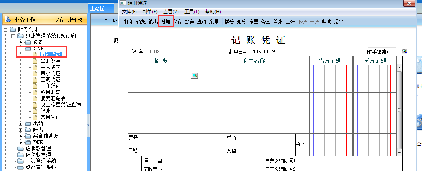Click the 业务工作 panel user icon
Viewport: 422px width, 171px height.
click(x=8, y=19)
